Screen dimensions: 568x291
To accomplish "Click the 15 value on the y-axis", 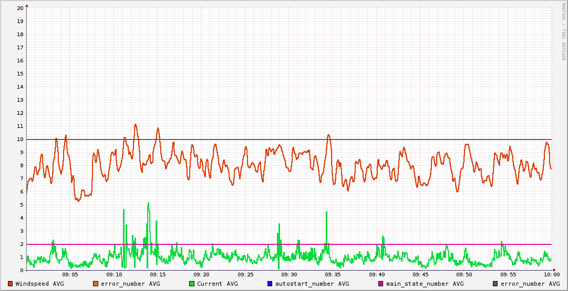I will point(20,74).
